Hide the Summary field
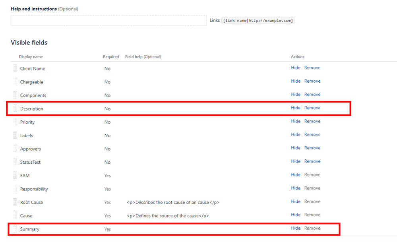397x246 pixels. (296, 228)
